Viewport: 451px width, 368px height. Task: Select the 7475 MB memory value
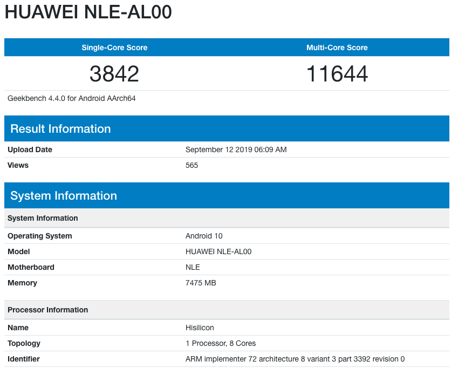(201, 283)
